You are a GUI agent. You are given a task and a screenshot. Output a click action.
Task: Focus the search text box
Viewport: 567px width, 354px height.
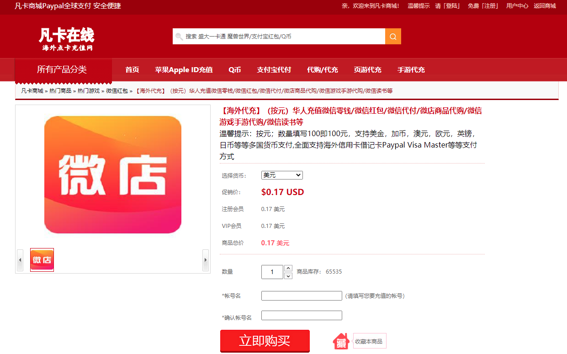pos(279,36)
